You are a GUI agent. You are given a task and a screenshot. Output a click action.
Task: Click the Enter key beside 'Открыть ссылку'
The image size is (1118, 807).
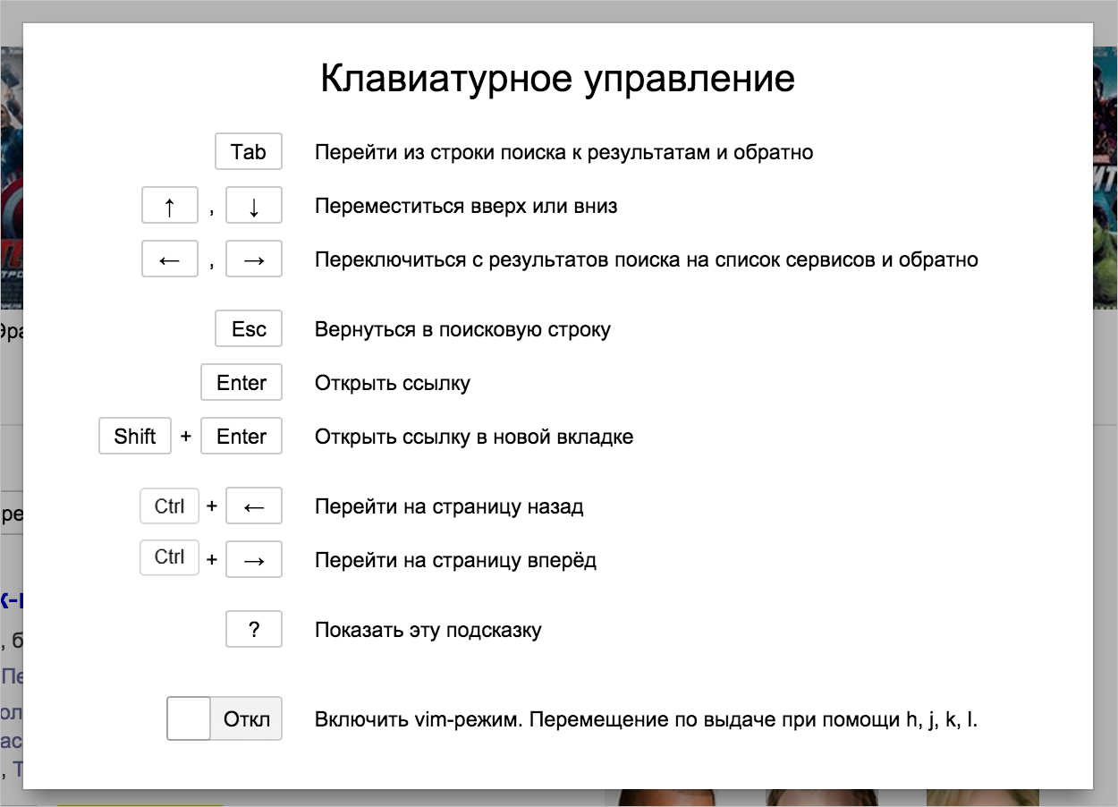pos(241,383)
